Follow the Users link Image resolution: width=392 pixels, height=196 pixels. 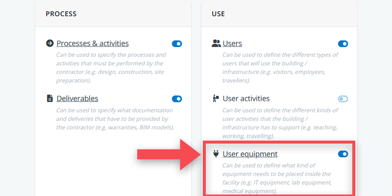click(232, 44)
